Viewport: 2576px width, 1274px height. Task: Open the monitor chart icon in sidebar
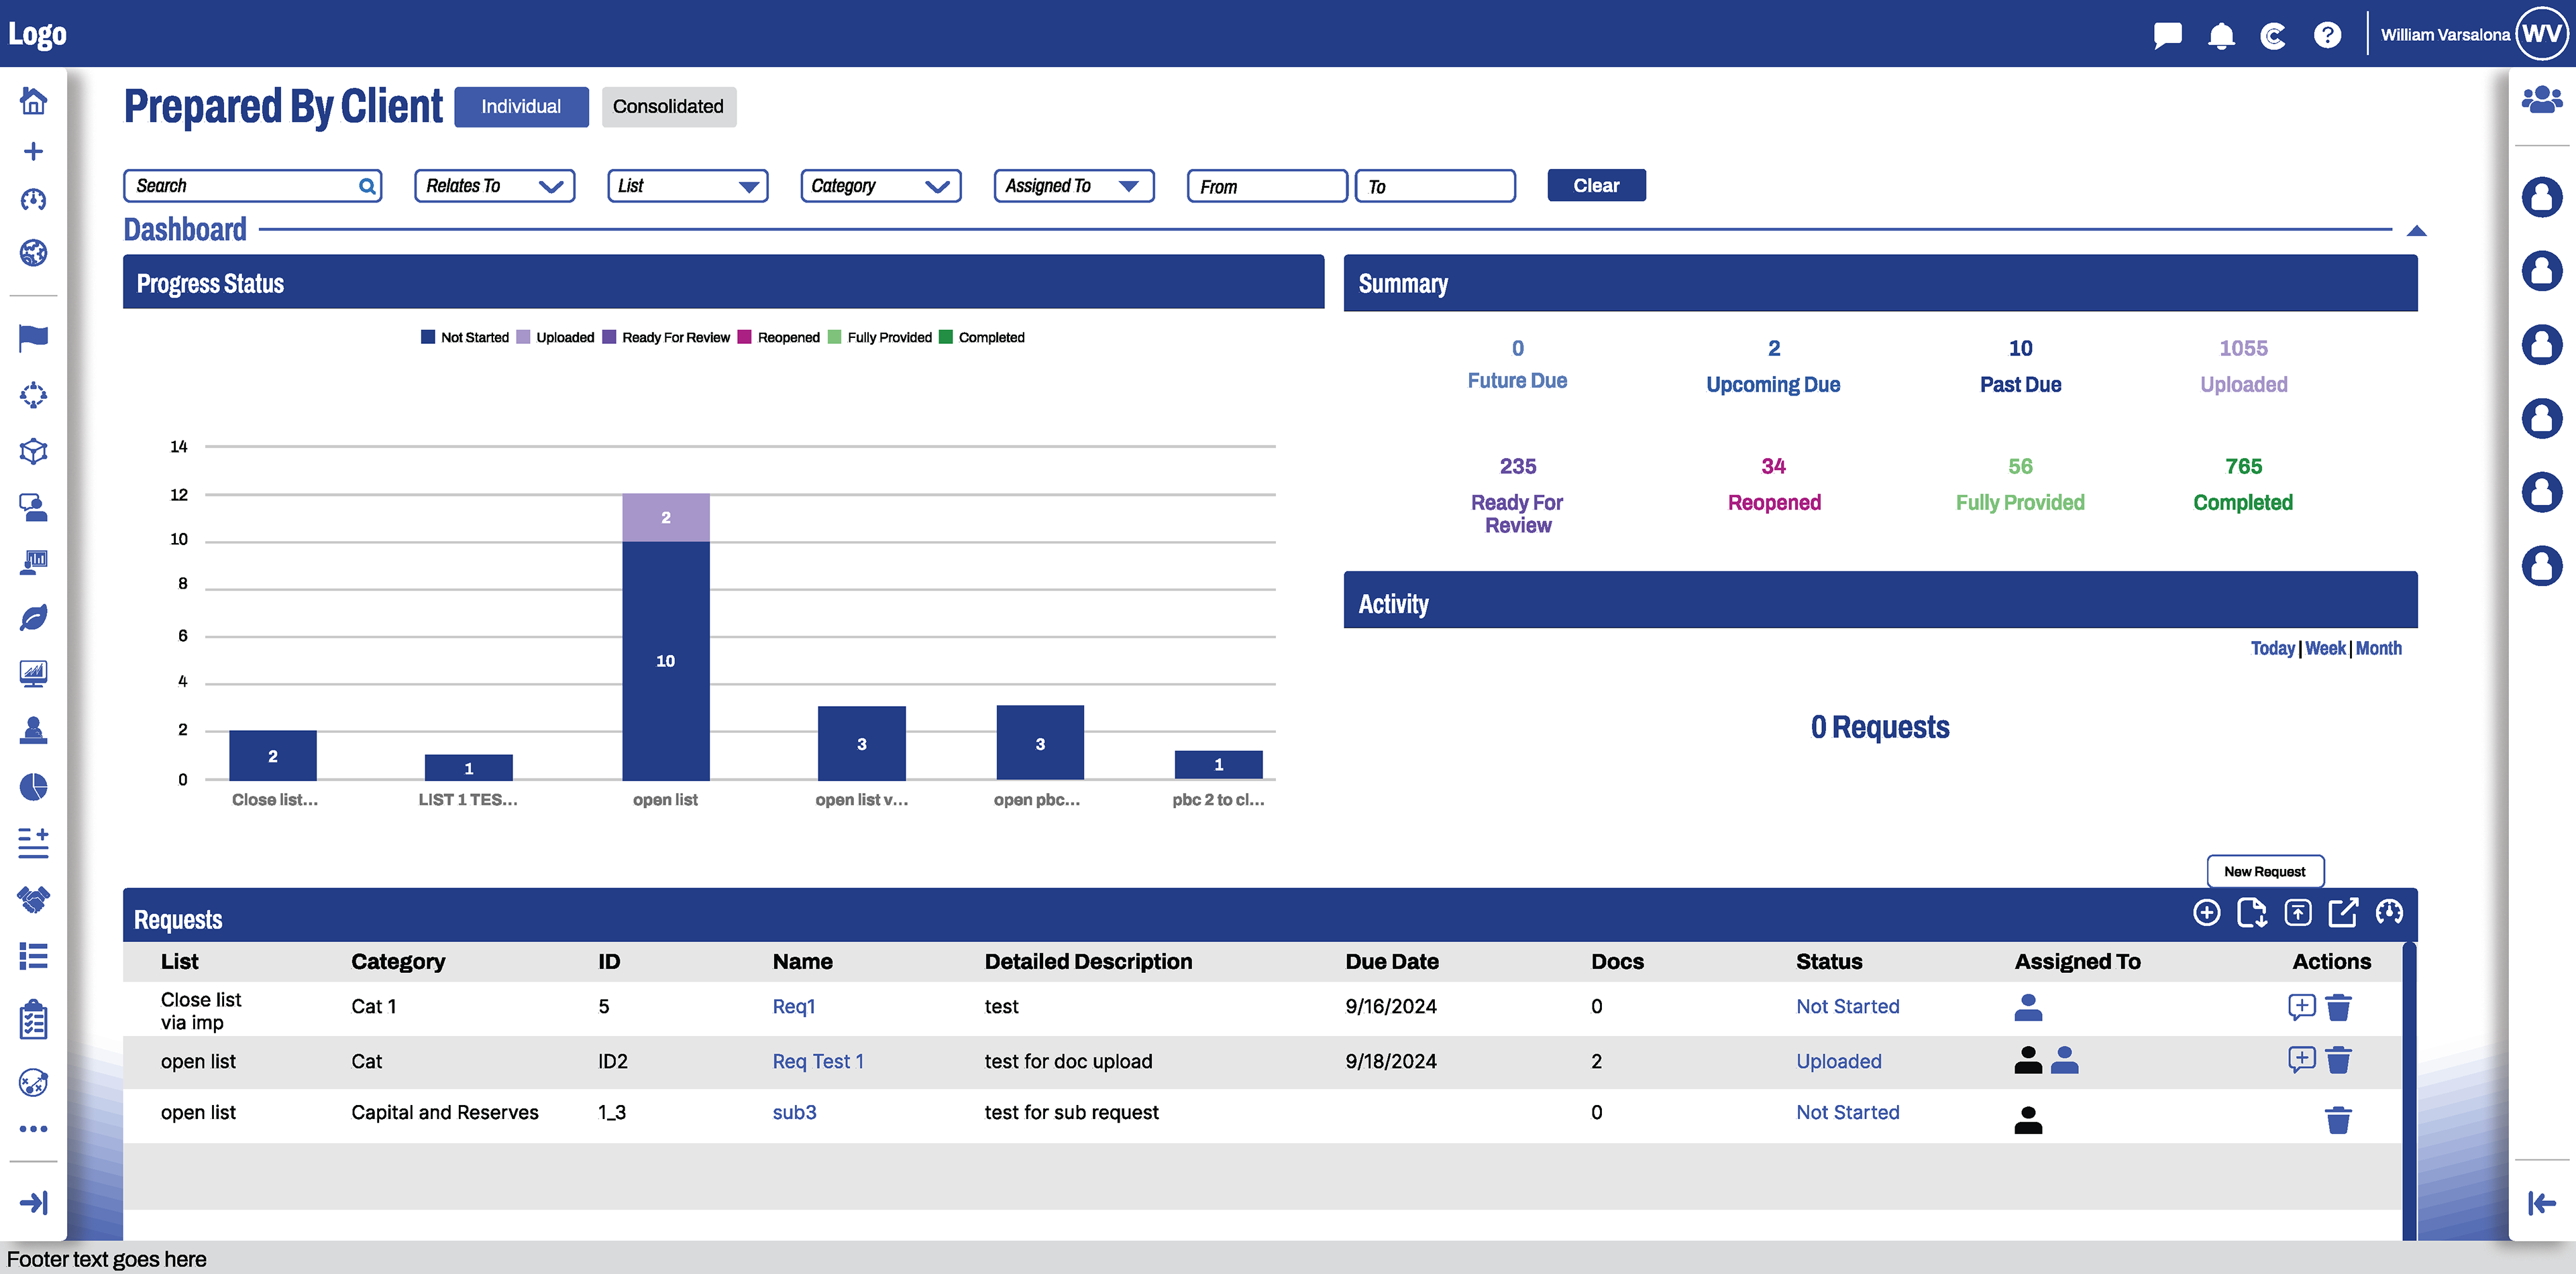pyautogui.click(x=33, y=673)
